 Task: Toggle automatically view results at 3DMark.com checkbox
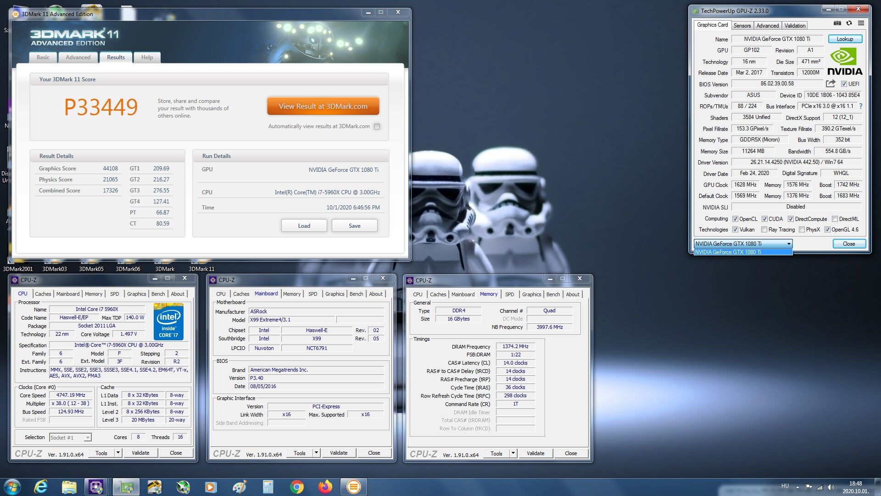[377, 126]
